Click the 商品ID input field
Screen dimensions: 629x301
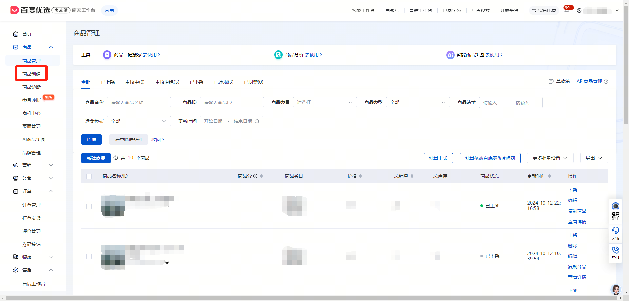(232, 102)
